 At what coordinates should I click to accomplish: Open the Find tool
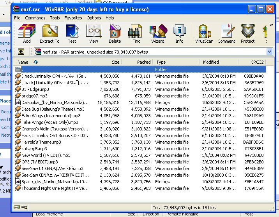pos(136,33)
